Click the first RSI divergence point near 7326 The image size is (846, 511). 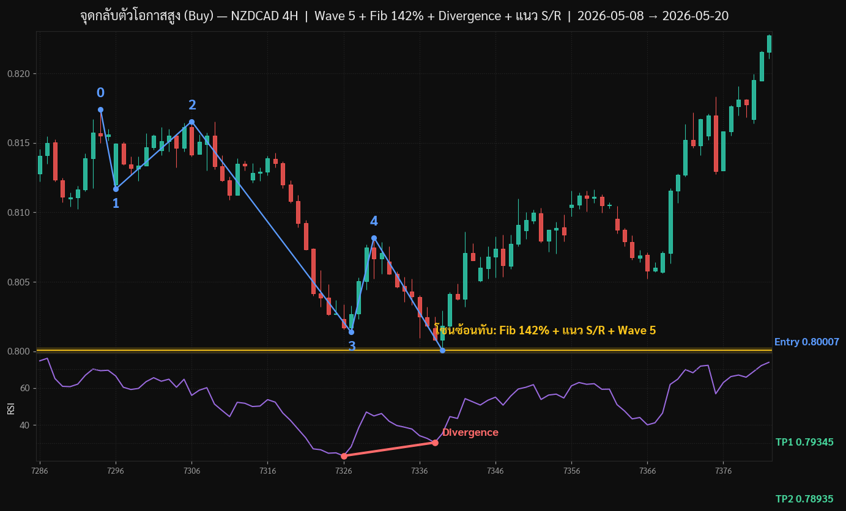click(x=344, y=456)
